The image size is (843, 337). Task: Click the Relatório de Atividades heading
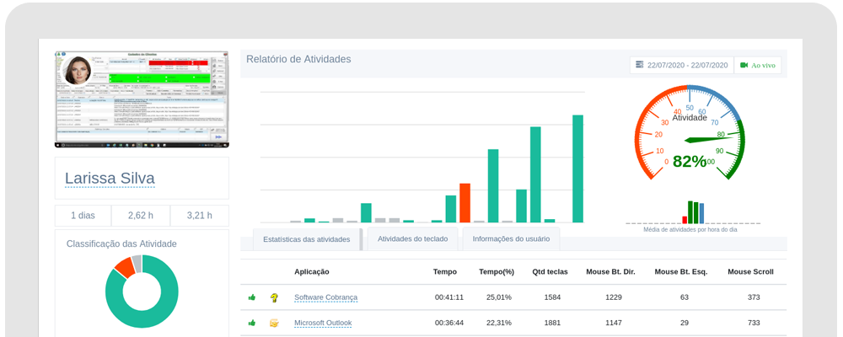(298, 59)
